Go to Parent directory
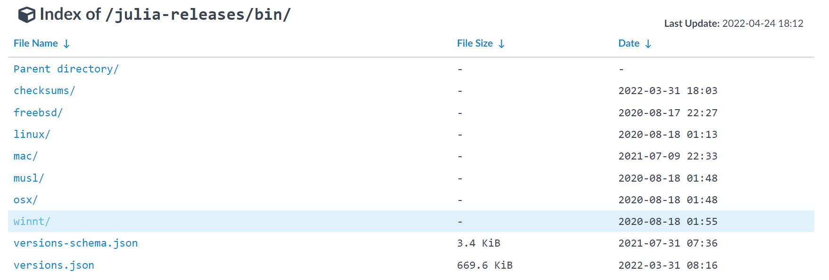829x280 pixels. tap(66, 69)
